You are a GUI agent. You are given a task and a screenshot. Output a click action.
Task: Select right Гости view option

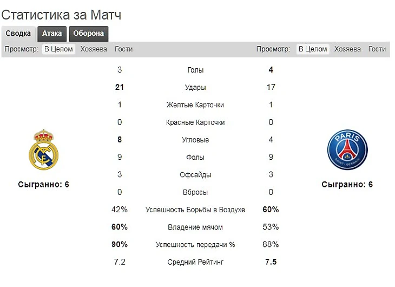377,49
